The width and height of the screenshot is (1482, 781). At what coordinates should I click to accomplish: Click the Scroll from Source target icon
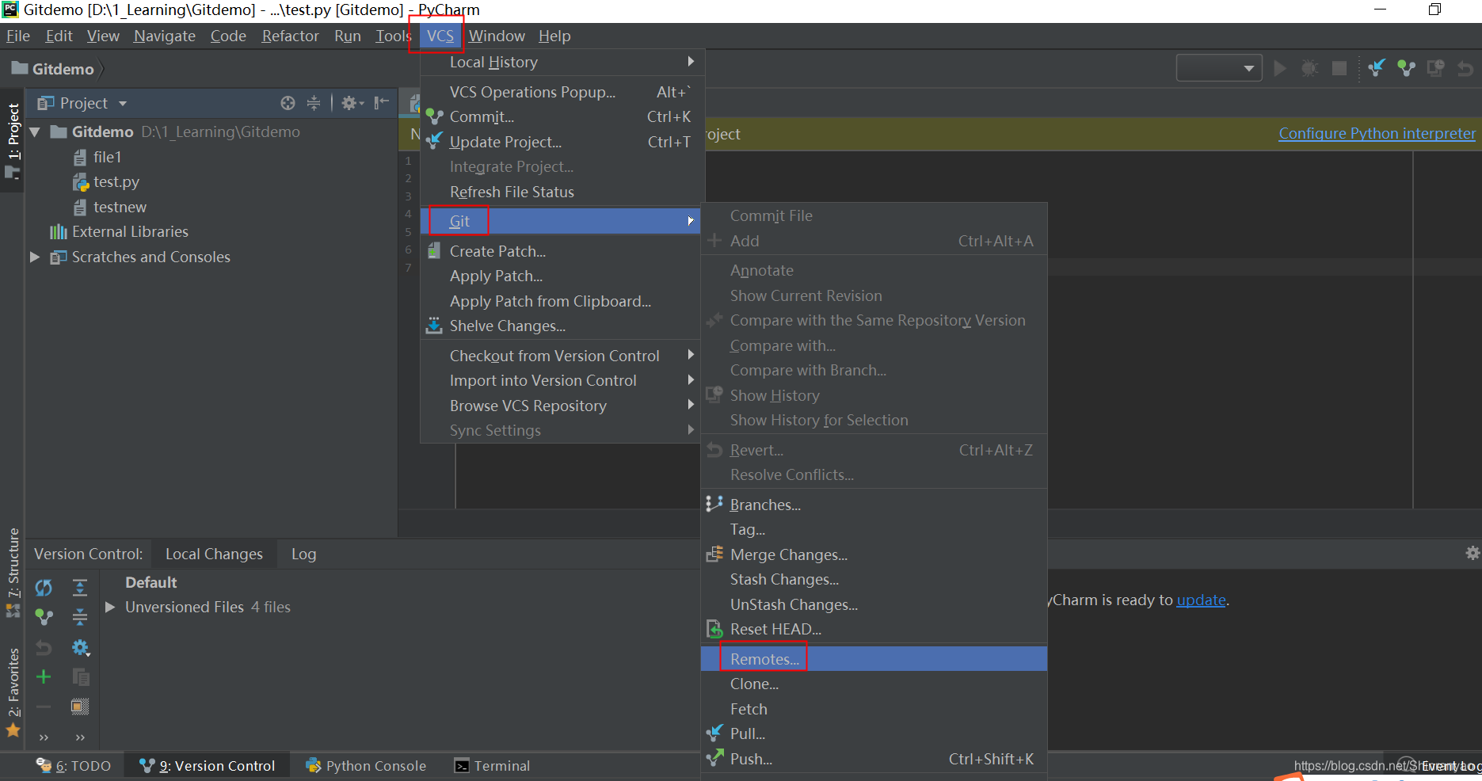[x=288, y=103]
